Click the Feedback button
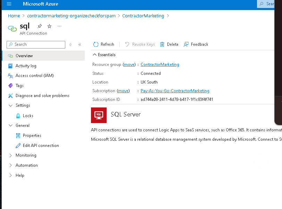282x209 pixels. 196,44
